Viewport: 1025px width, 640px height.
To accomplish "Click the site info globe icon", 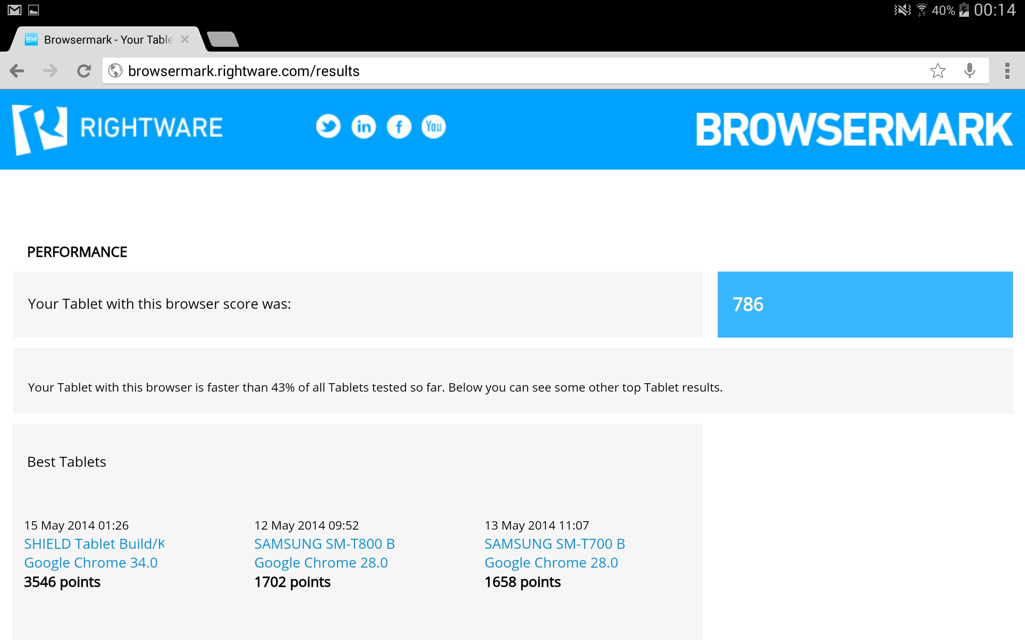I will point(115,71).
